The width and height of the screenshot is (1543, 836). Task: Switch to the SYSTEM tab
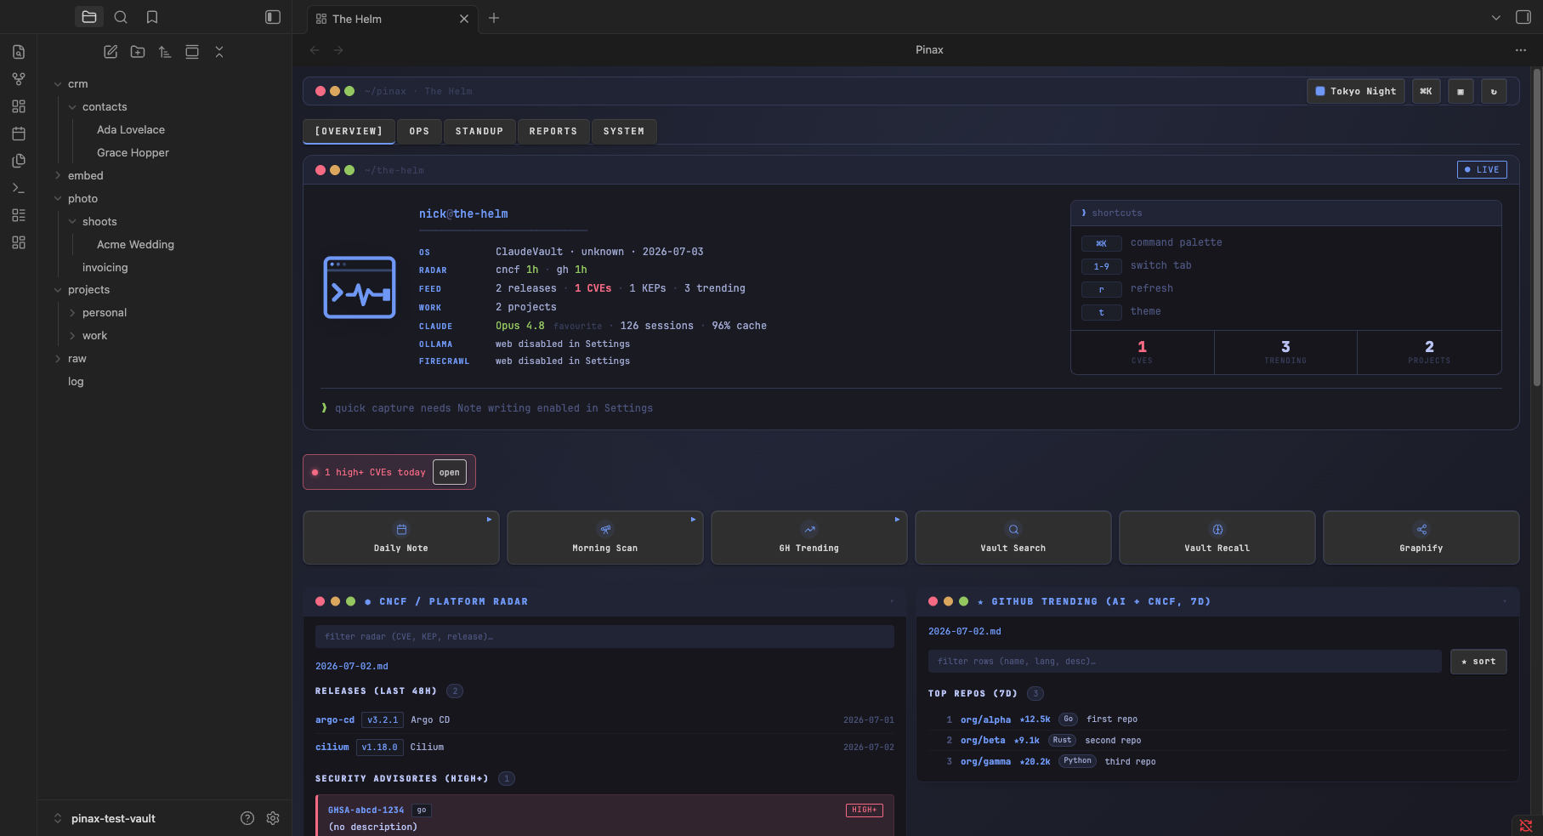[624, 131]
